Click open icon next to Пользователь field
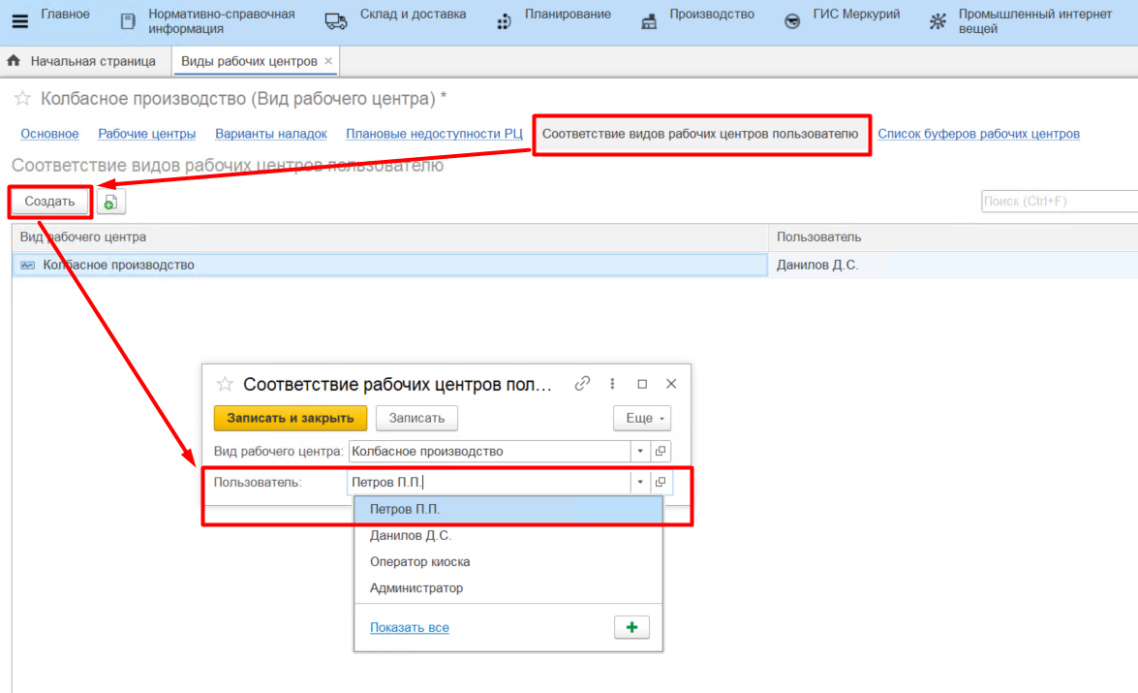Screen dimensions: 1138x693 [661, 483]
